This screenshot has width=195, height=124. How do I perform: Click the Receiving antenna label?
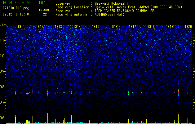click(x=71, y=15)
